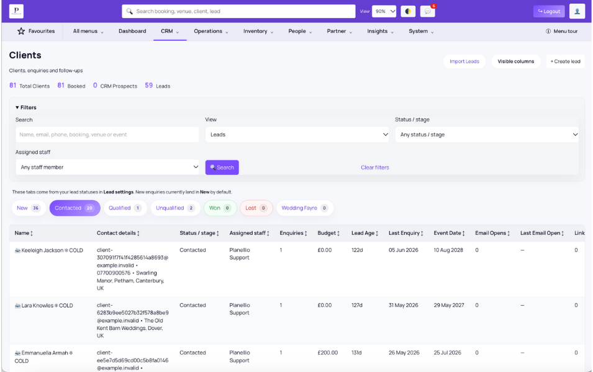Sort by Contact details column arrows
The width and height of the screenshot is (593, 372).
pos(138,233)
